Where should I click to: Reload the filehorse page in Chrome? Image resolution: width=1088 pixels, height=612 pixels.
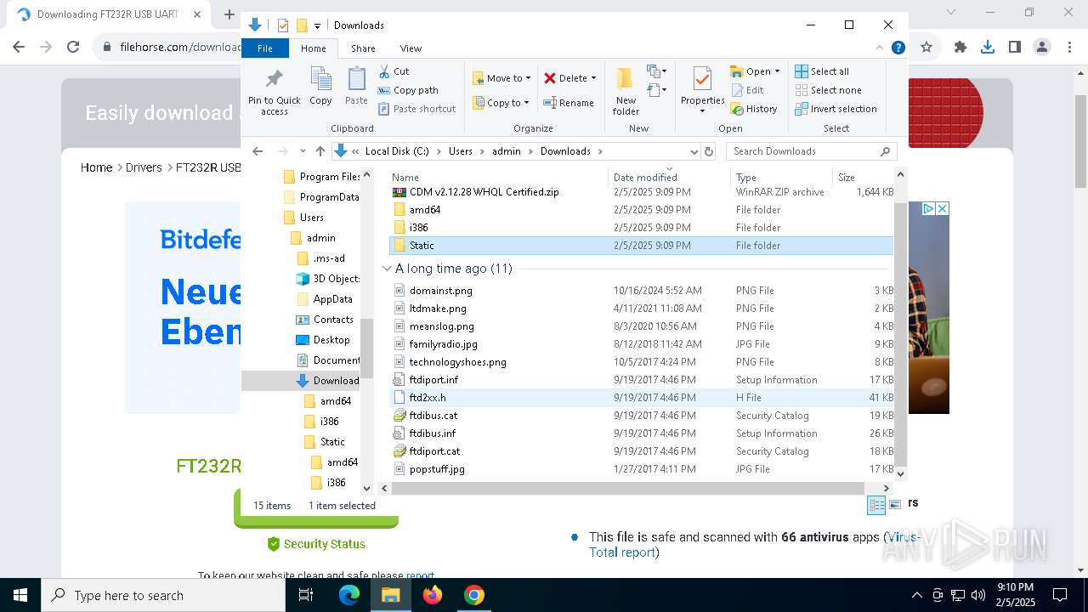tap(73, 48)
